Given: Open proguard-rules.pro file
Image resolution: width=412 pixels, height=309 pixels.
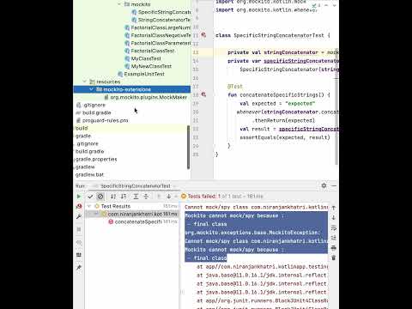Looking at the screenshot, I should (x=105, y=120).
